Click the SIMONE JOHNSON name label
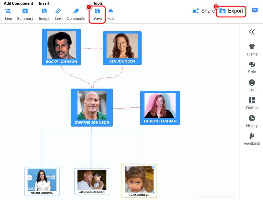The height and width of the screenshot is (200, 263). click(x=42, y=193)
